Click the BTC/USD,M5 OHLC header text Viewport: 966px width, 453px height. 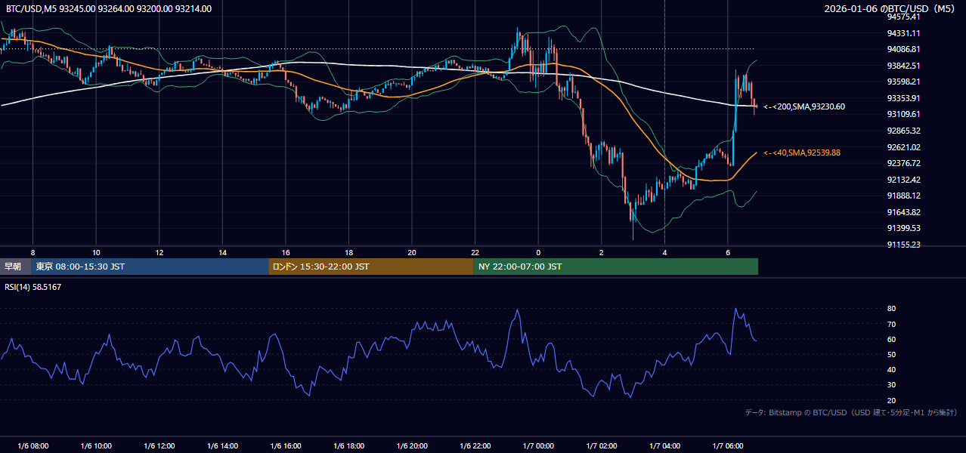pyautogui.click(x=109, y=9)
